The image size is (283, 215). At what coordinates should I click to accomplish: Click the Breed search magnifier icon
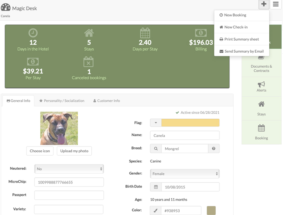[x=156, y=149]
